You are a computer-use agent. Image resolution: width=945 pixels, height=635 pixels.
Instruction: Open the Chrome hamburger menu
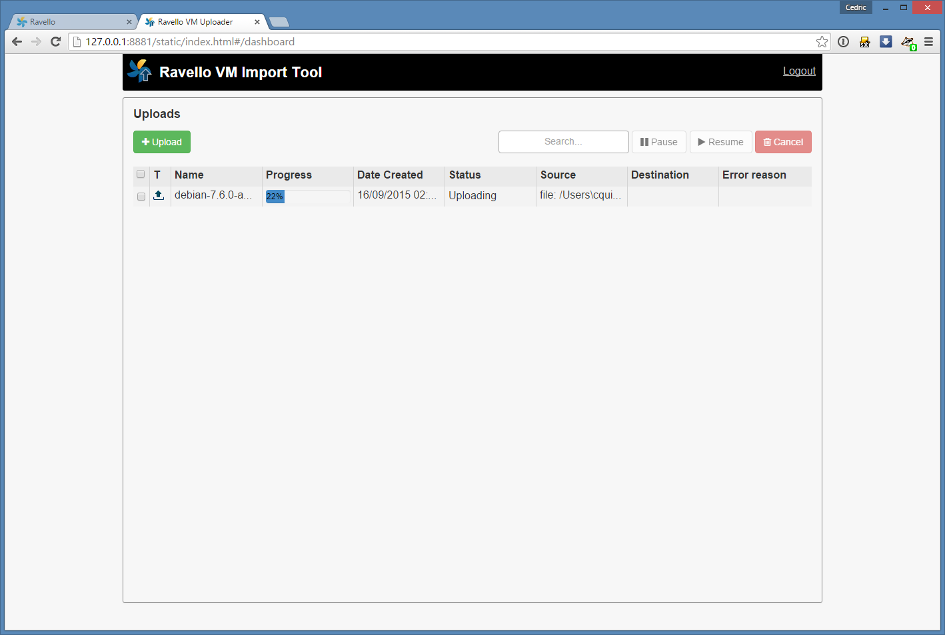coord(928,42)
